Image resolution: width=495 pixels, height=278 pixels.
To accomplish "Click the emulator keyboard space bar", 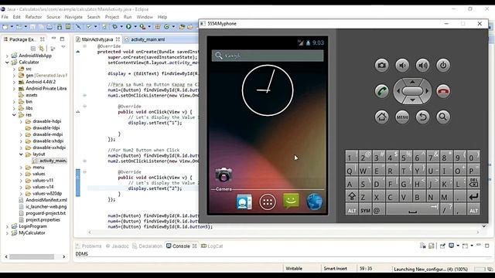I will pyautogui.click(x=412, y=210).
